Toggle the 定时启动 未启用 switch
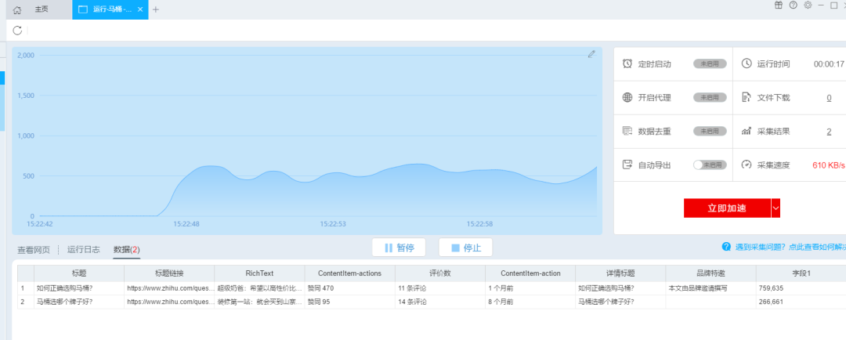Image resolution: width=846 pixels, height=340 pixels. [x=708, y=64]
